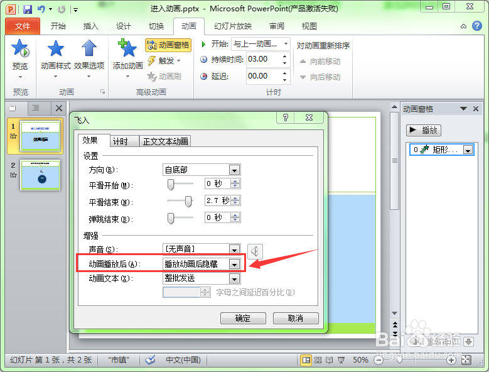Viewport: 489px width, 372px height.
Task: Open PowerPoint Help question mark icon
Action: (477, 26)
